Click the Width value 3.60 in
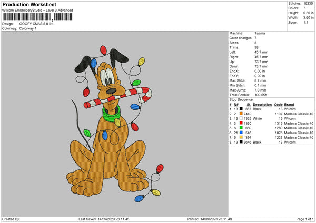Viewport: 316px width, 223px height. (308, 18)
